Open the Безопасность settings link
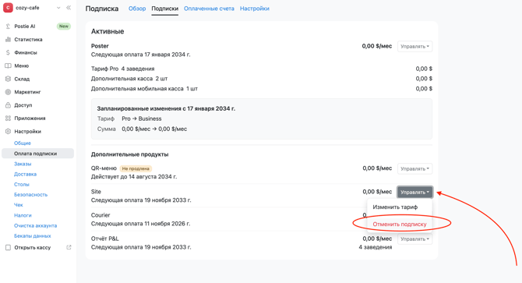 (30, 195)
